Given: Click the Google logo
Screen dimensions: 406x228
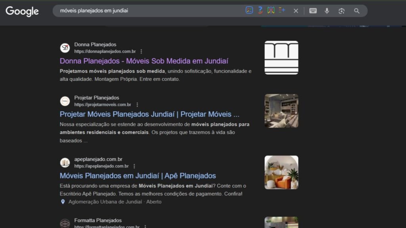Looking at the screenshot, I should point(22,11).
